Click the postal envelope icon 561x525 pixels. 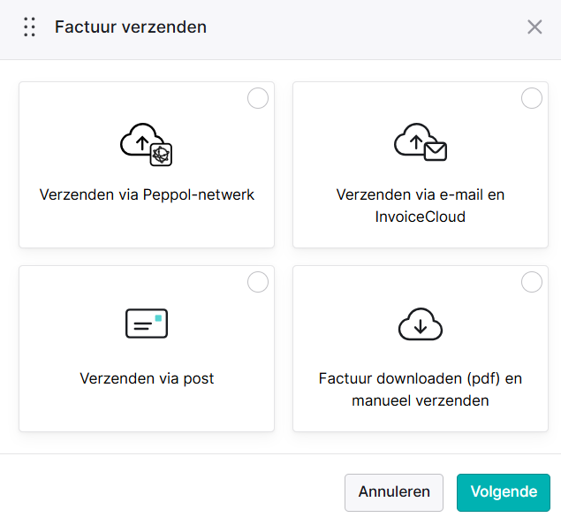(147, 323)
